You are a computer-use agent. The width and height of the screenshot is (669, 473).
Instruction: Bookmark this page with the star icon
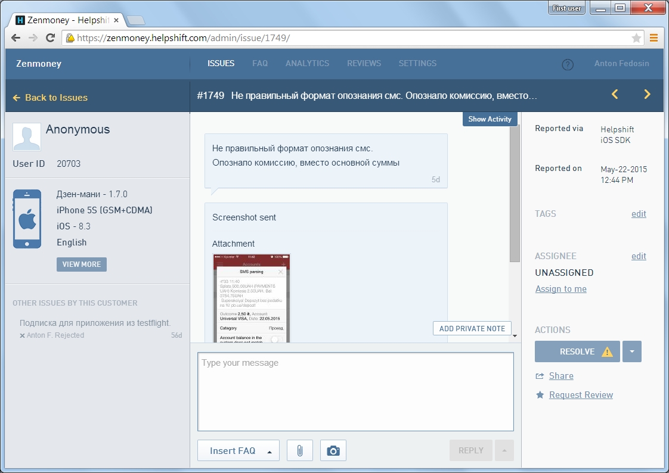(x=636, y=38)
